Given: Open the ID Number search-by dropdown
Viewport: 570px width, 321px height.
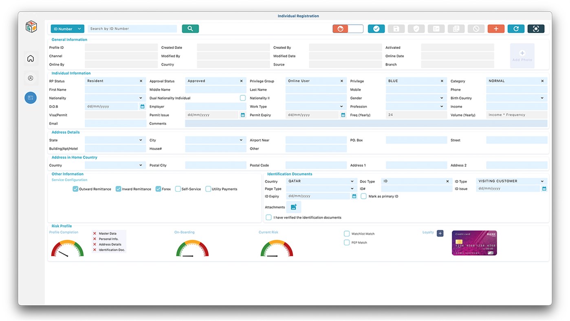Looking at the screenshot, I should click(67, 29).
